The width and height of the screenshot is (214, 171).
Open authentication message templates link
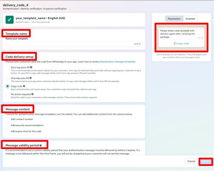coord(117,62)
